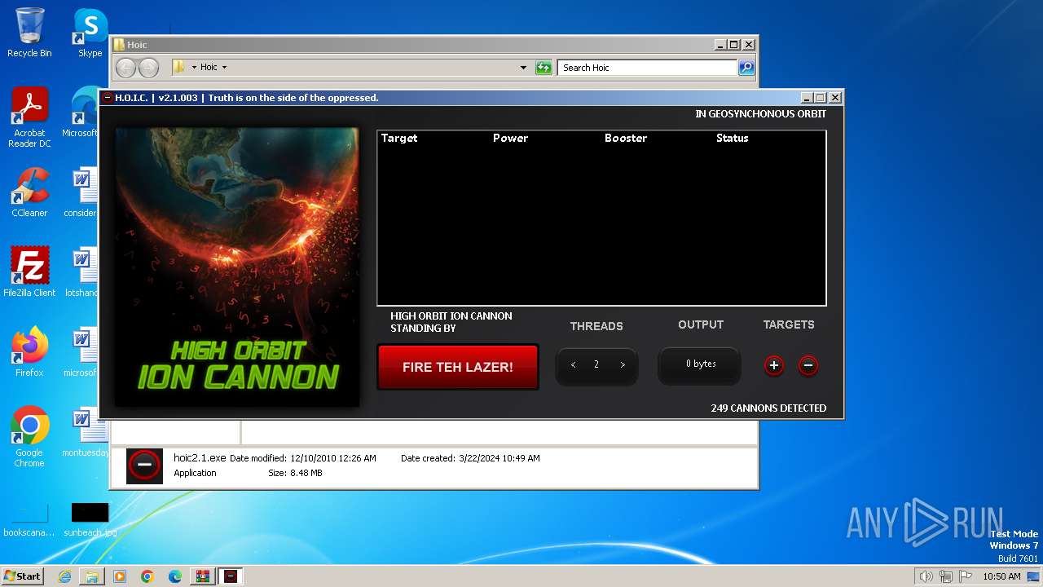Switch to the File Explorer taskbar button
This screenshot has height=587, width=1043.
(92, 576)
